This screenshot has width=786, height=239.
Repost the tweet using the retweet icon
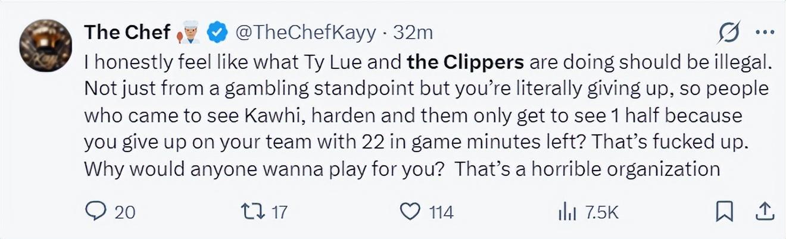(x=249, y=212)
